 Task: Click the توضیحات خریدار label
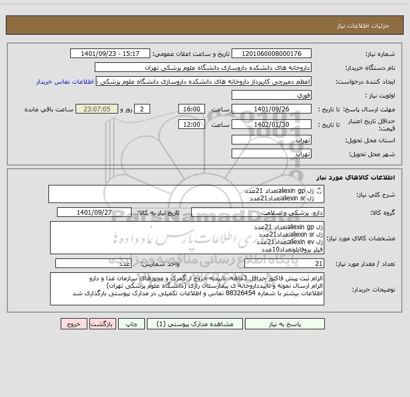pyautogui.click(x=374, y=289)
